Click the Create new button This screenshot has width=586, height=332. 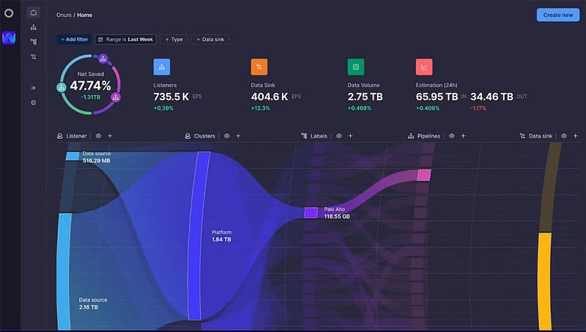(x=557, y=15)
